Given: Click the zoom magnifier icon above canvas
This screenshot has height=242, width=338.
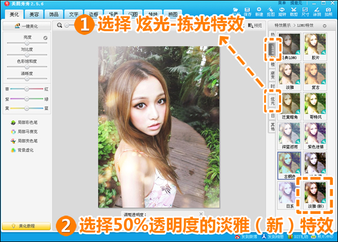Looking at the screenshot, I should [60, 25].
